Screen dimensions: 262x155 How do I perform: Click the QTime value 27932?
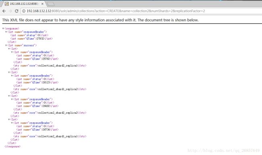[x=40, y=38]
